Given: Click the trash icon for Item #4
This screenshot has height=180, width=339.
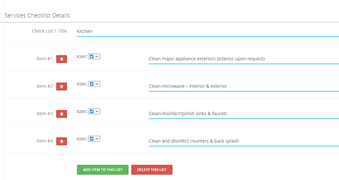Looking at the screenshot, I should click(61, 141).
